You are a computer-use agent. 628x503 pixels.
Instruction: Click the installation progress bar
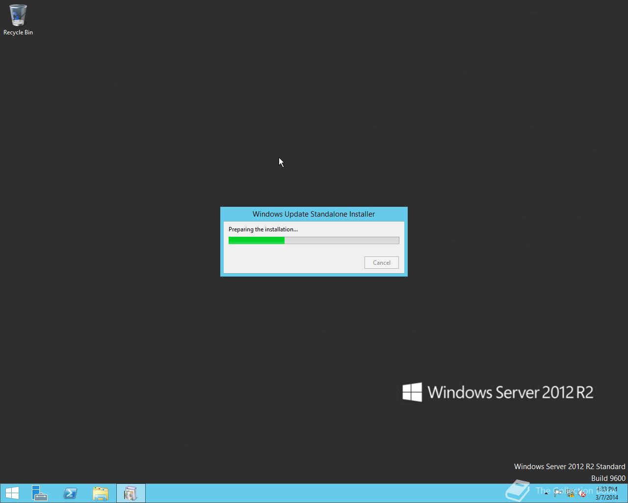pos(314,240)
